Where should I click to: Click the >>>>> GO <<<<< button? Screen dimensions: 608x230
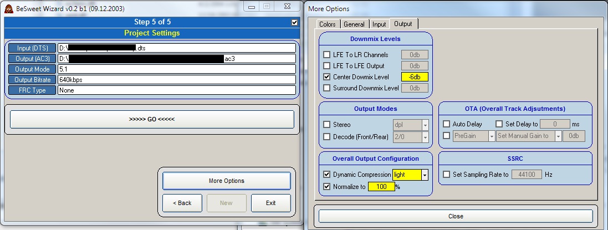(x=152, y=120)
